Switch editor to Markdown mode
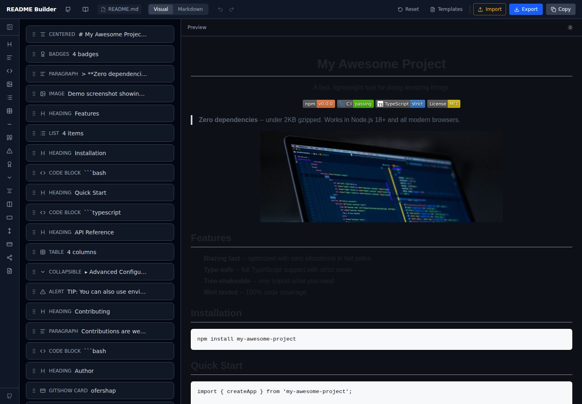Viewport: 582px width, 404px height. 190,9
